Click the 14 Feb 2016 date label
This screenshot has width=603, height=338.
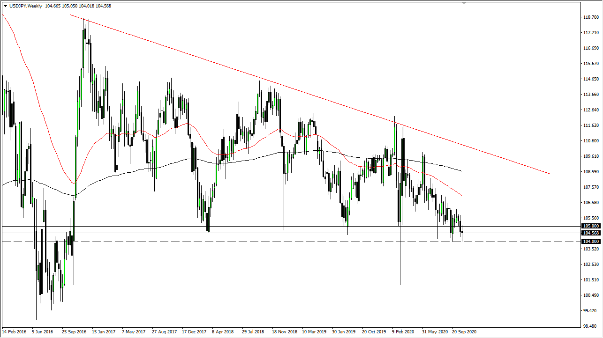coord(13,332)
